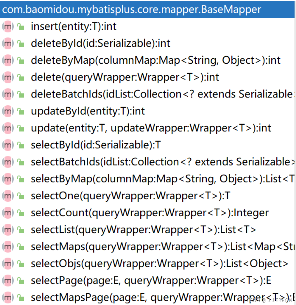296x305 pixels.
Task: Click the method icon beside deleteBatchIds
Action: tap(8, 94)
